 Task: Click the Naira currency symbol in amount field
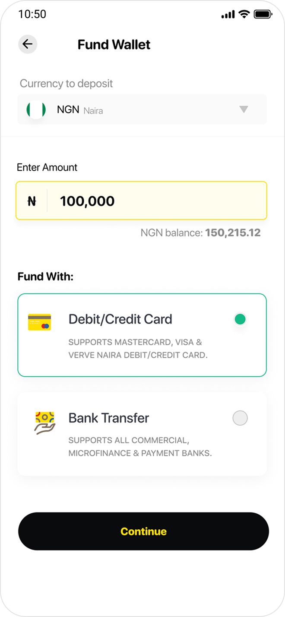coord(31,200)
